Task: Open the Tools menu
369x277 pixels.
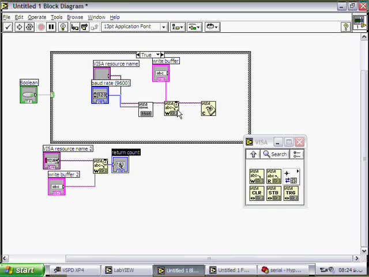Action: coord(57,17)
